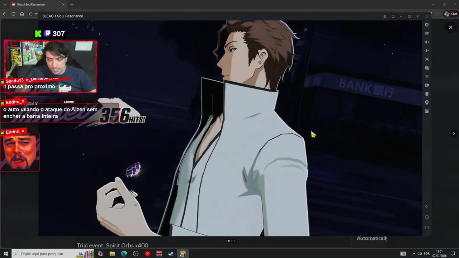Open the virtual location pin icon

[427, 102]
